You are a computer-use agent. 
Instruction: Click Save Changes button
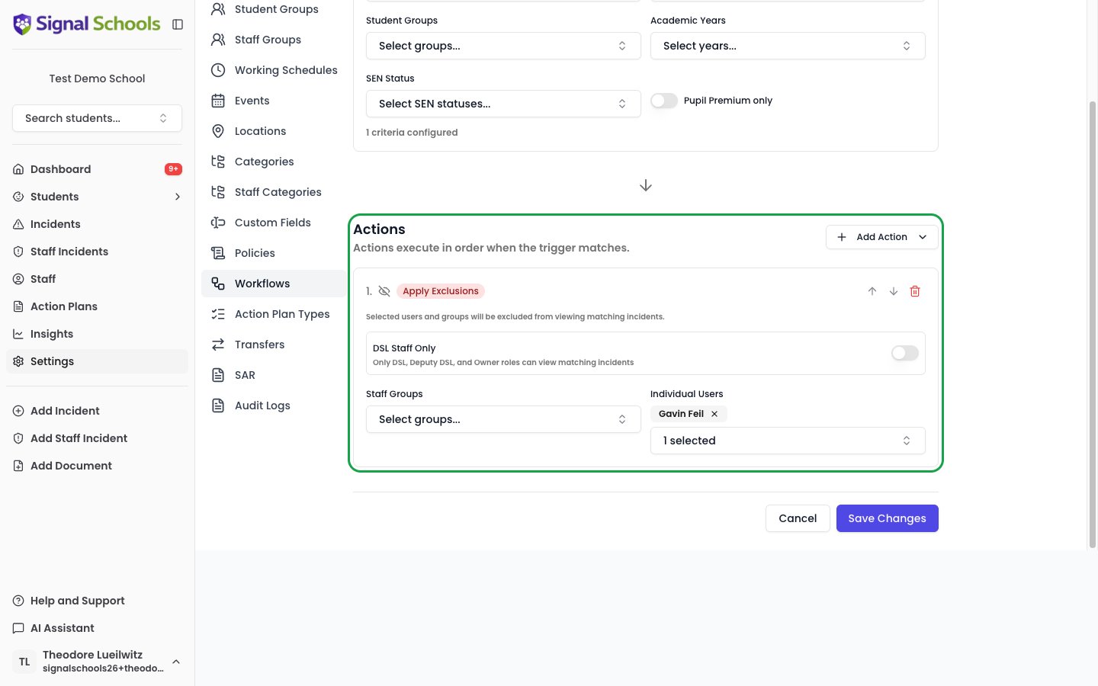(888, 518)
